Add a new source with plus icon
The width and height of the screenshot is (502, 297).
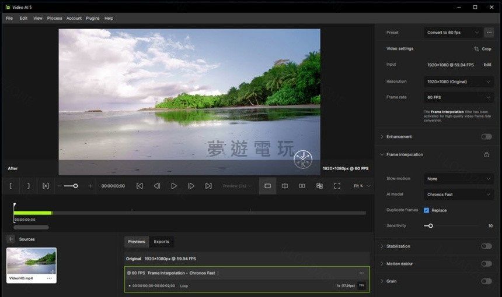pyautogui.click(x=11, y=239)
